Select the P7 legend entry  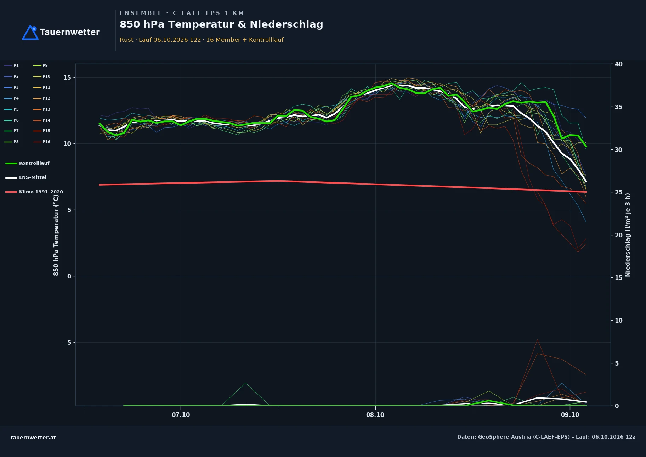tap(12, 131)
